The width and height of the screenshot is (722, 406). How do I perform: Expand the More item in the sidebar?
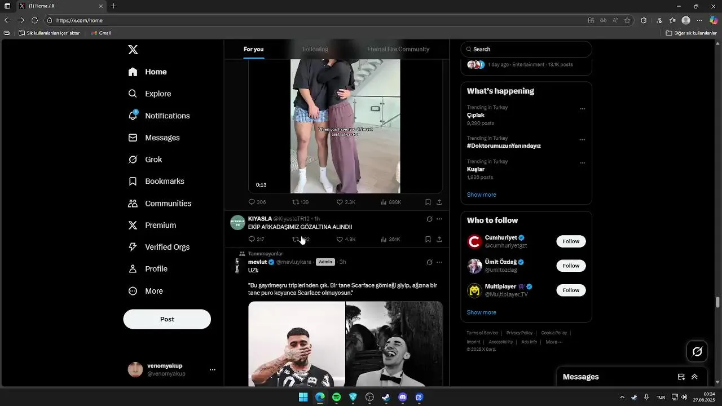pos(146,291)
